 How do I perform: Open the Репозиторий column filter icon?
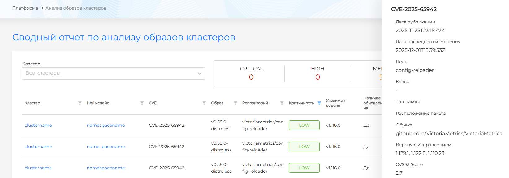282,103
